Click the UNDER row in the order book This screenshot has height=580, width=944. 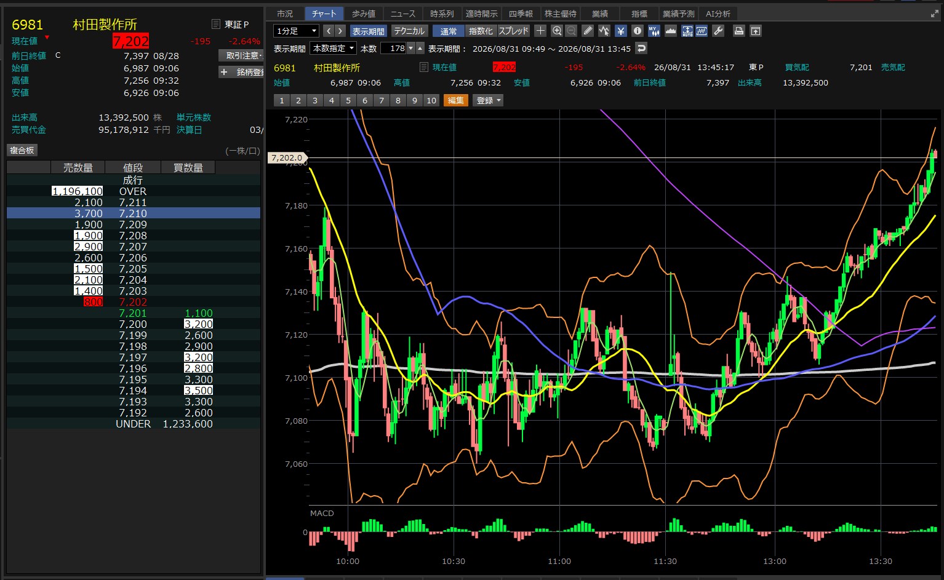click(134, 424)
